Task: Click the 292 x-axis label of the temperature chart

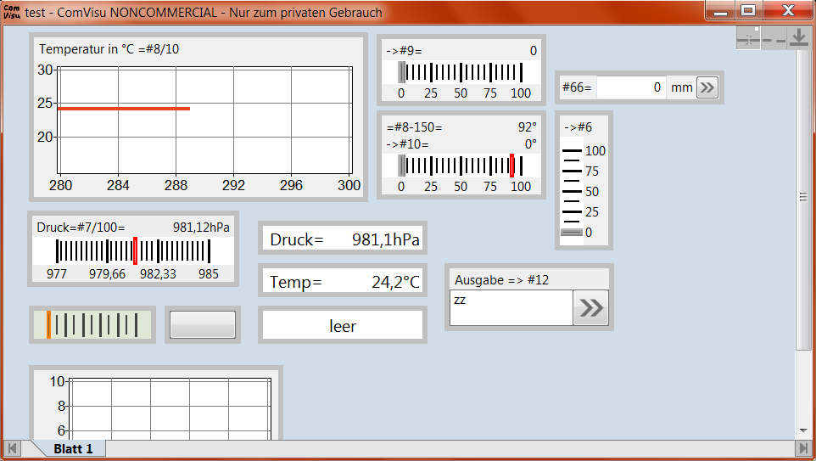Action: (233, 185)
